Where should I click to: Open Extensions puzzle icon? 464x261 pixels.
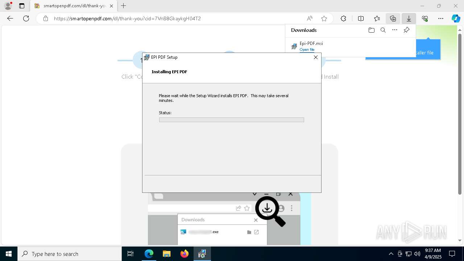coord(343,18)
